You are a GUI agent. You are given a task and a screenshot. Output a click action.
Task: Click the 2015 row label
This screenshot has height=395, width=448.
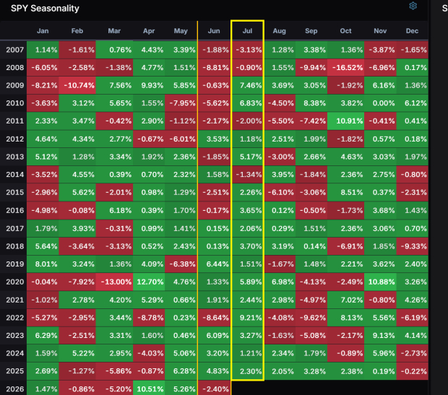tap(15, 193)
